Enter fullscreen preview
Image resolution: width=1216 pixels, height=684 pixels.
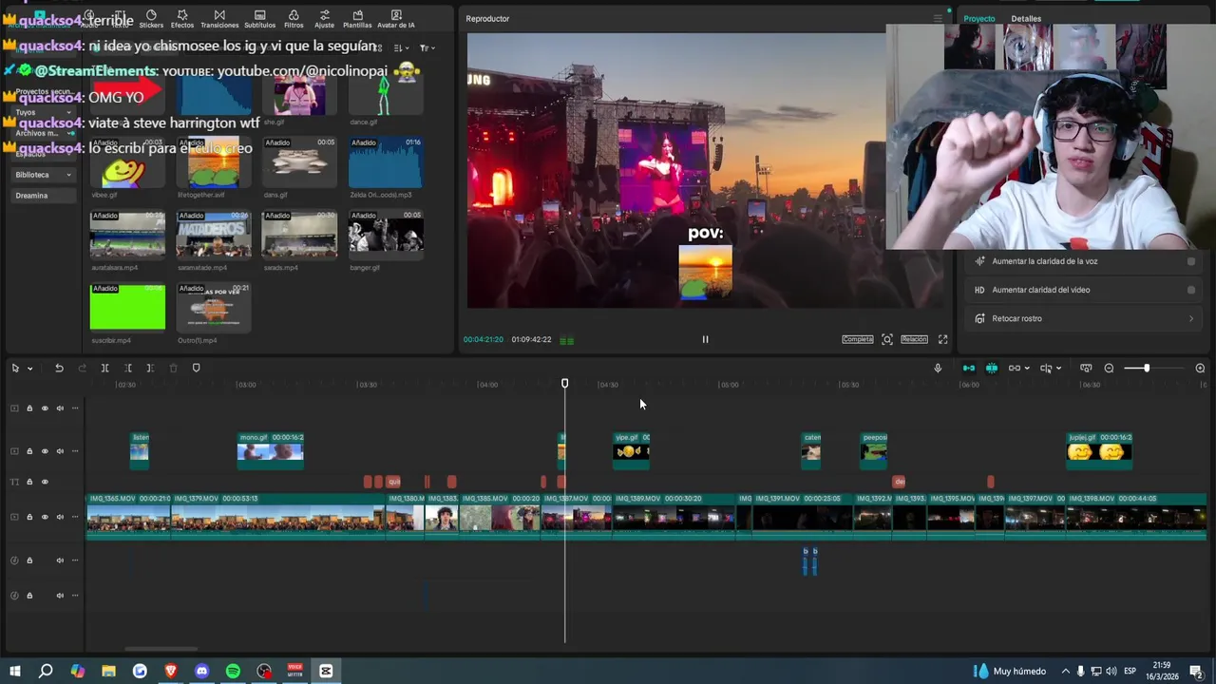(942, 339)
